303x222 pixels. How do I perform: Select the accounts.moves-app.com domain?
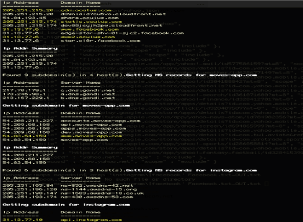(x=100, y=121)
